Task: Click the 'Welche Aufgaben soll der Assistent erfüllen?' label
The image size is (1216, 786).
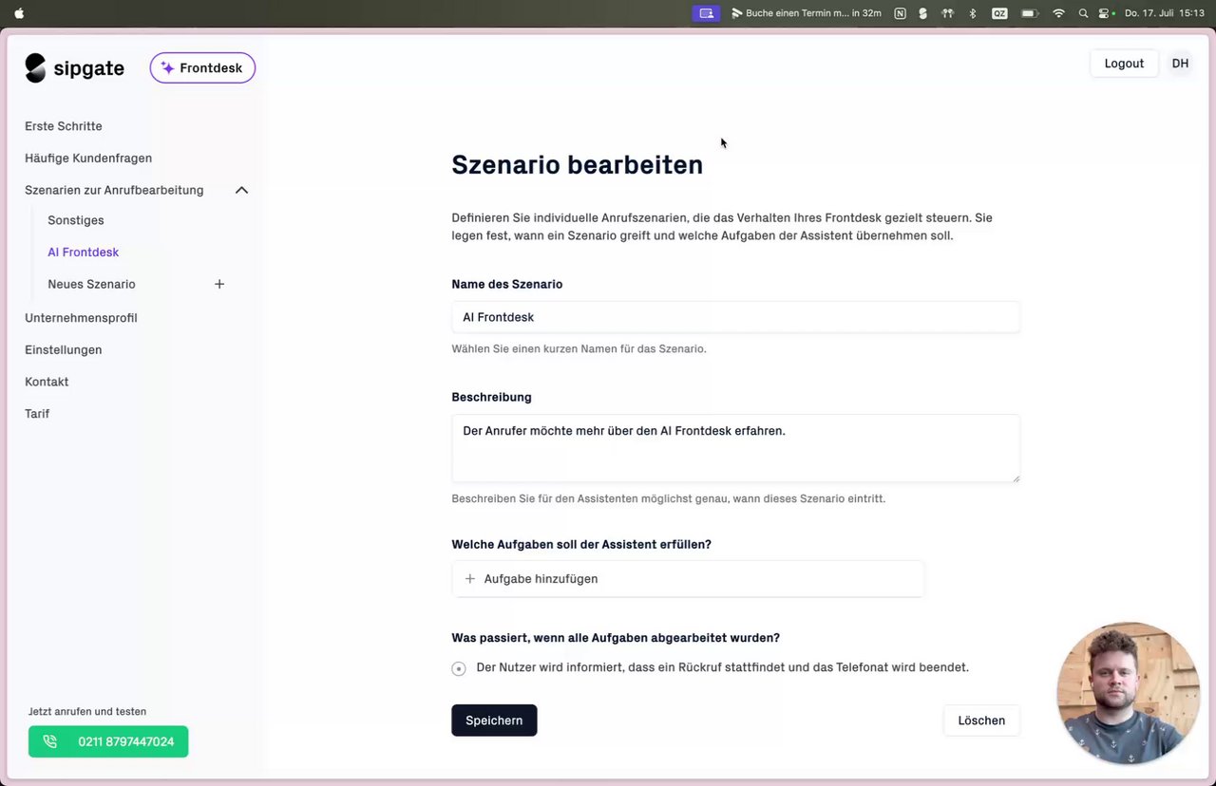Action: point(581,545)
